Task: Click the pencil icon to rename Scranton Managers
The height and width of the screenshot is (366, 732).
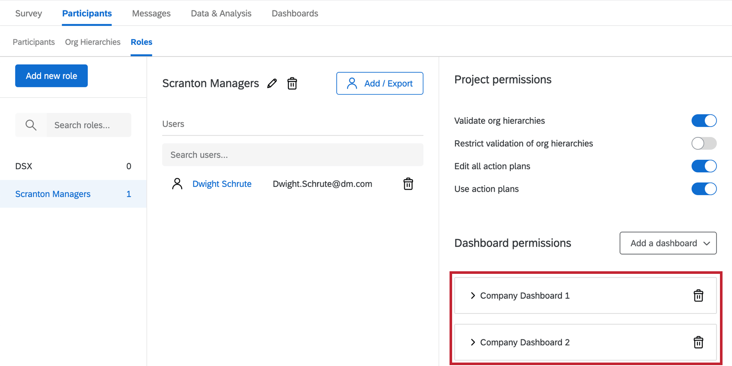Action: tap(272, 84)
